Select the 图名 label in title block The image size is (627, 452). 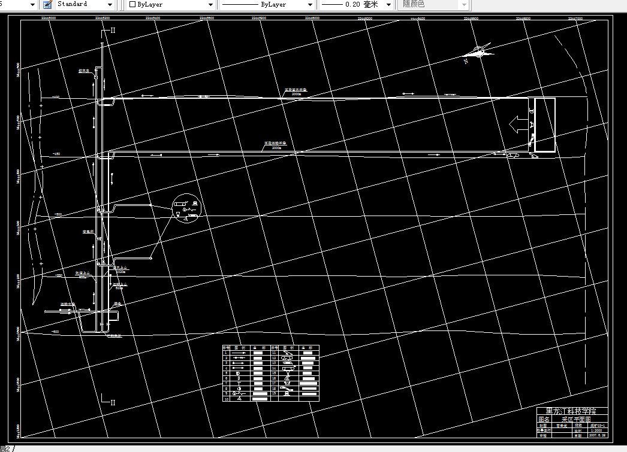[544, 419]
